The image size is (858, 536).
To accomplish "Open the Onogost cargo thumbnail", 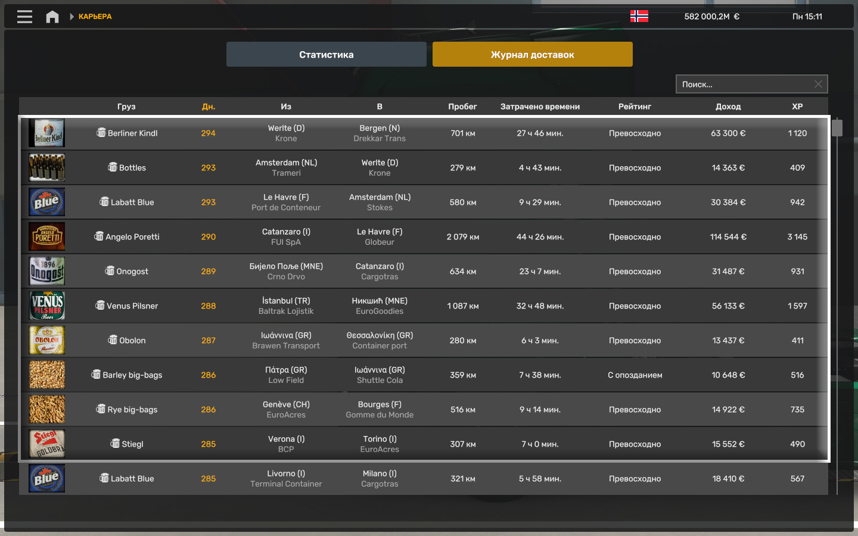I will (47, 271).
